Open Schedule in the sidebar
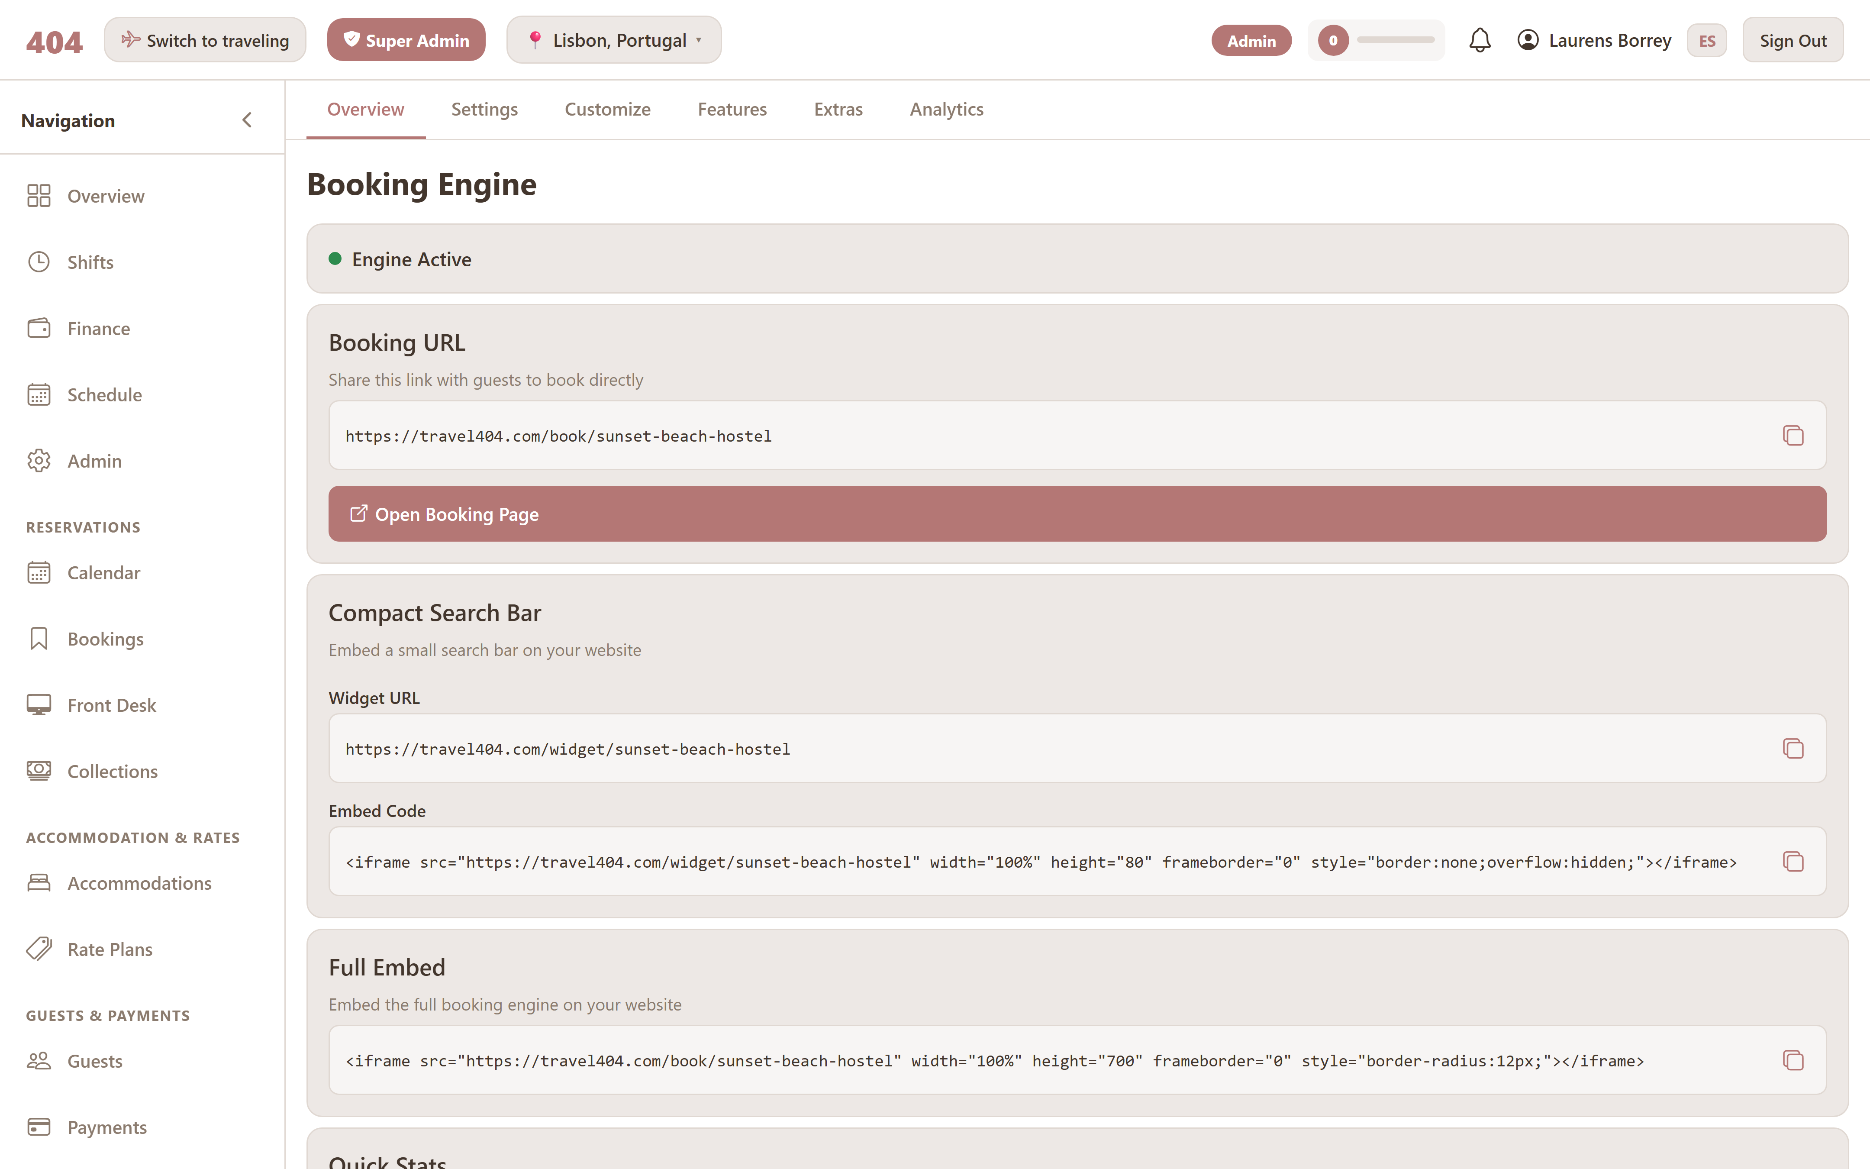1870x1169 pixels. click(x=142, y=394)
